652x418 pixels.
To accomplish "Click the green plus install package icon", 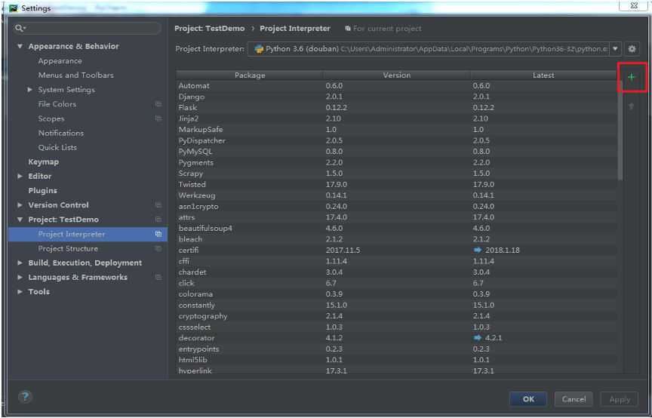I will [x=631, y=77].
